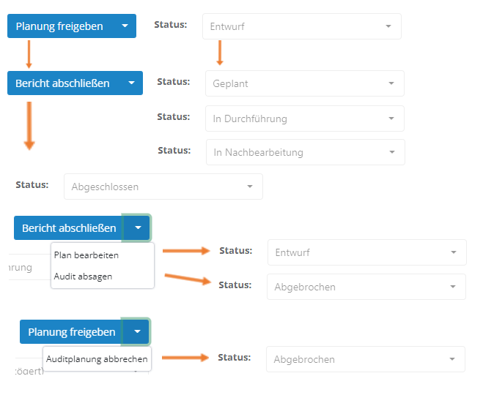
Task: Toggle highlighted arrow above Plan bearbeiten menu
Action: point(137,228)
